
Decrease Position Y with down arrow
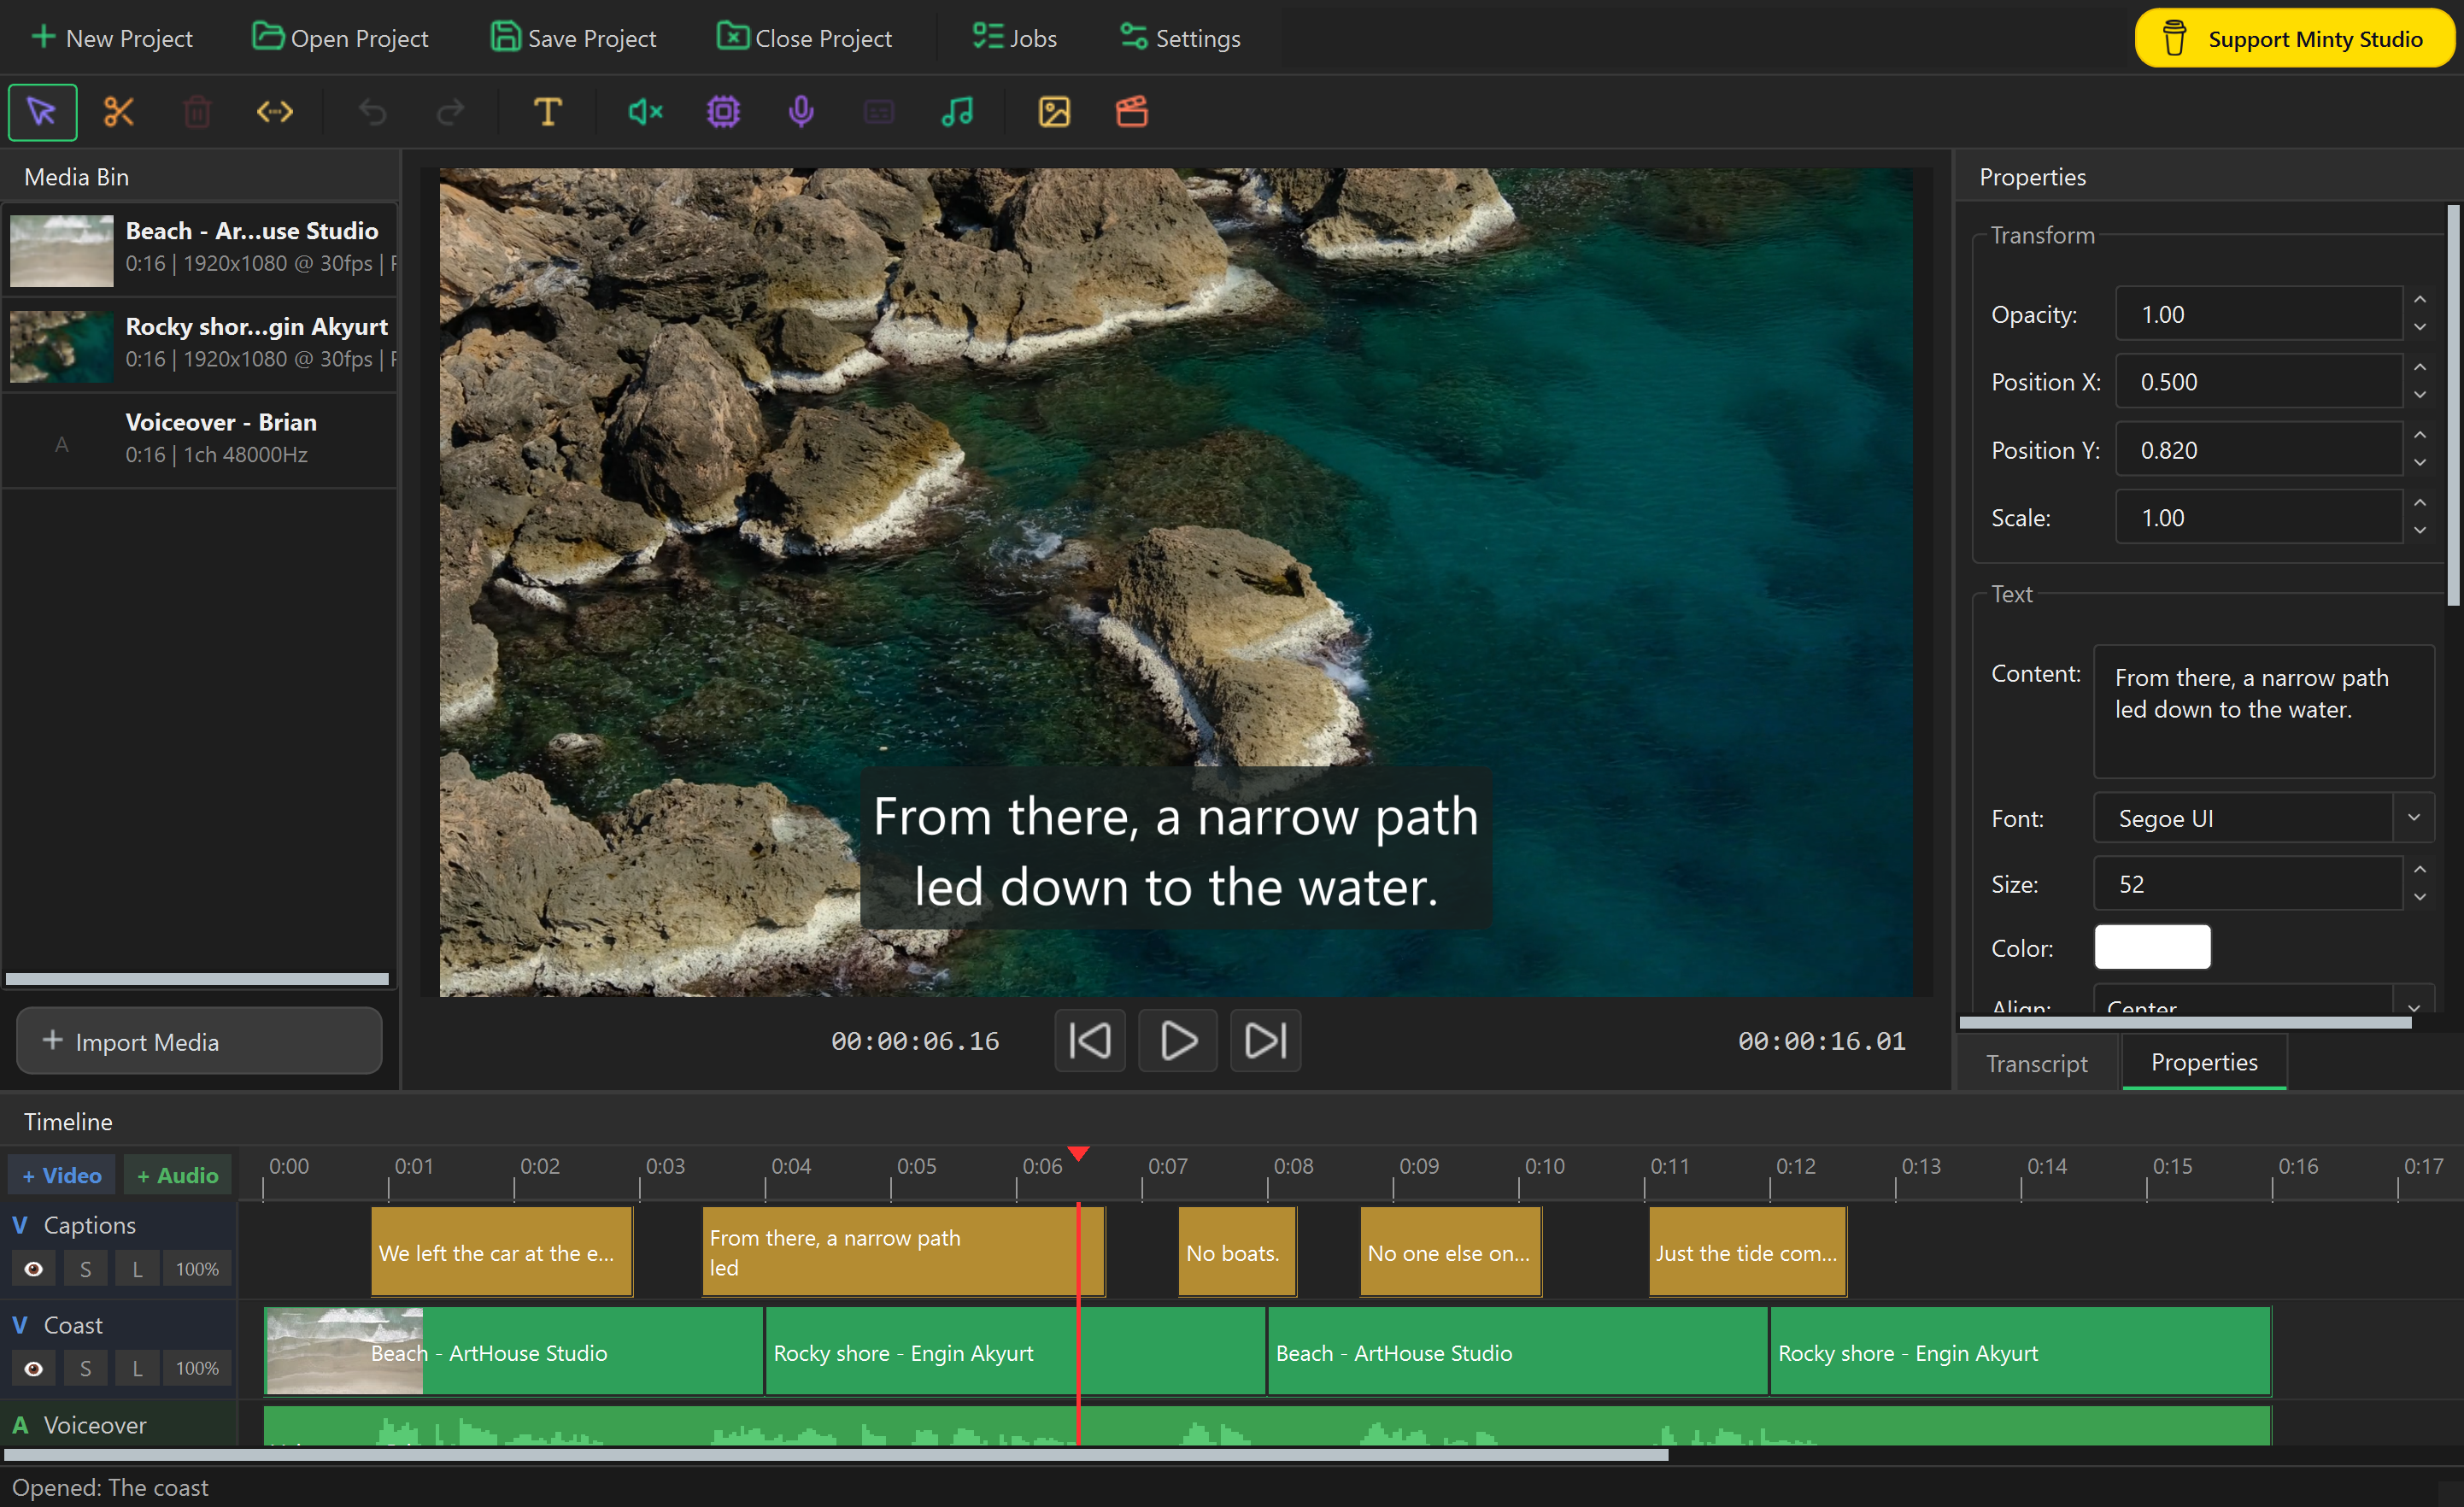(2420, 463)
